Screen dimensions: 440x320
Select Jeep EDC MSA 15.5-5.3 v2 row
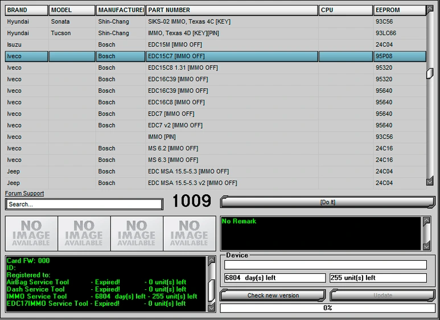coord(216,183)
